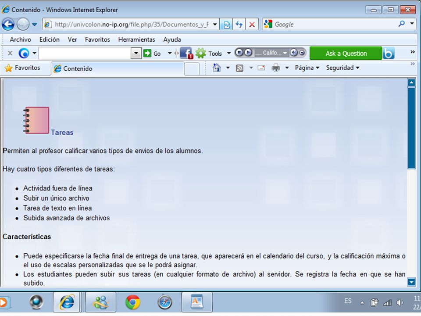Image resolution: width=421 pixels, height=316 pixels.
Task: Click the Home page icon
Action: [x=217, y=68]
